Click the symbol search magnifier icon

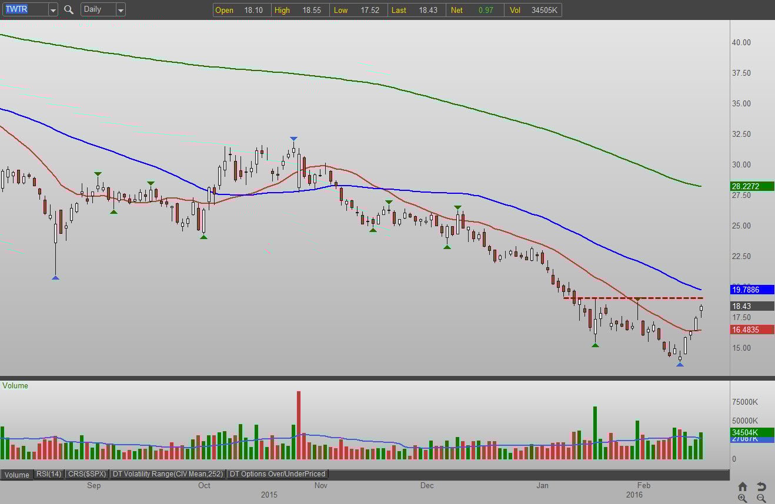click(x=69, y=9)
